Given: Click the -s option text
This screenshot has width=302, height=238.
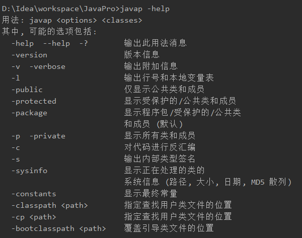Looking at the screenshot, I should (x=16, y=159).
